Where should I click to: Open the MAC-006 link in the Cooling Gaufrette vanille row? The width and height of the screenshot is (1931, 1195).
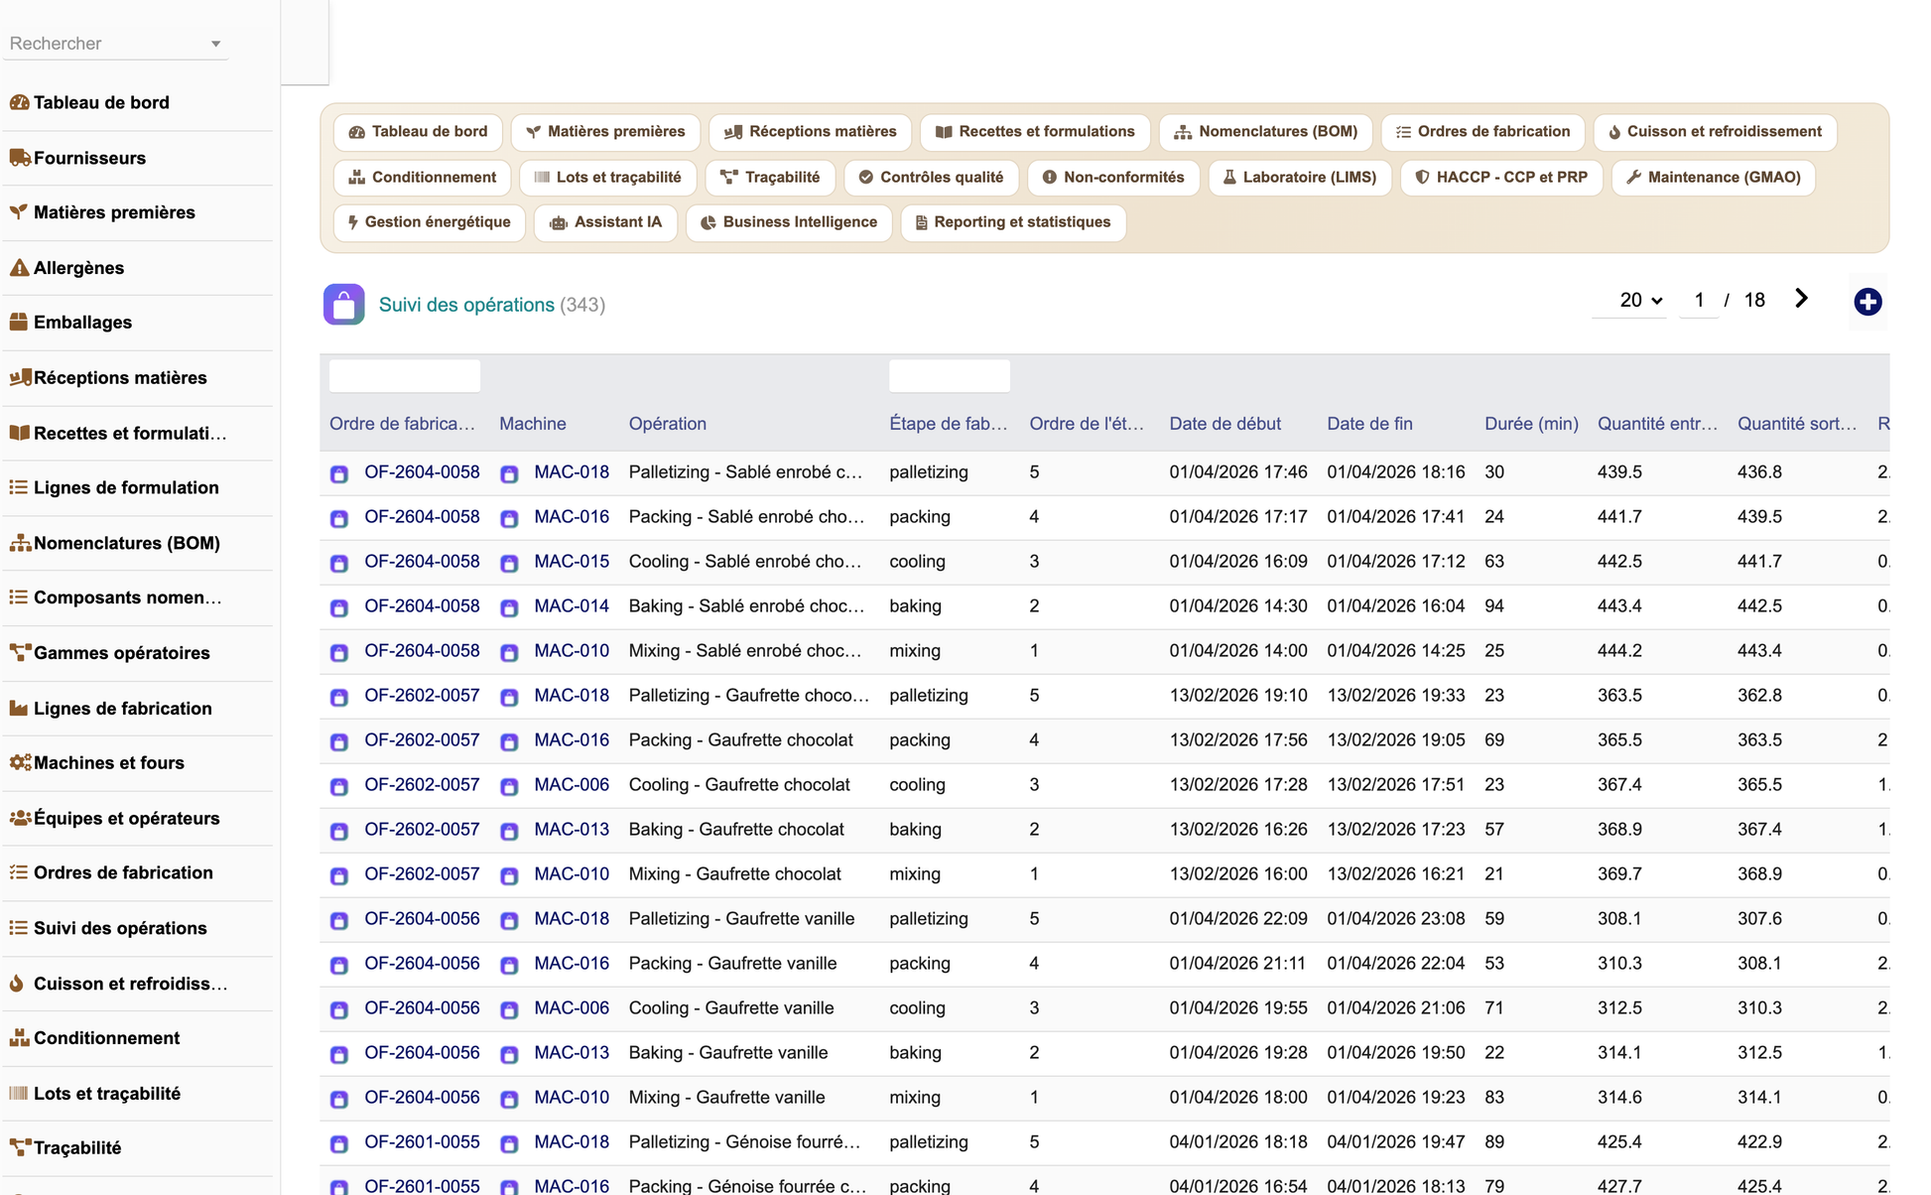(572, 1008)
